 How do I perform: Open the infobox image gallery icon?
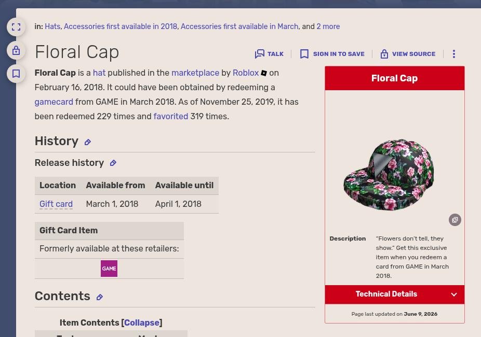click(x=455, y=220)
